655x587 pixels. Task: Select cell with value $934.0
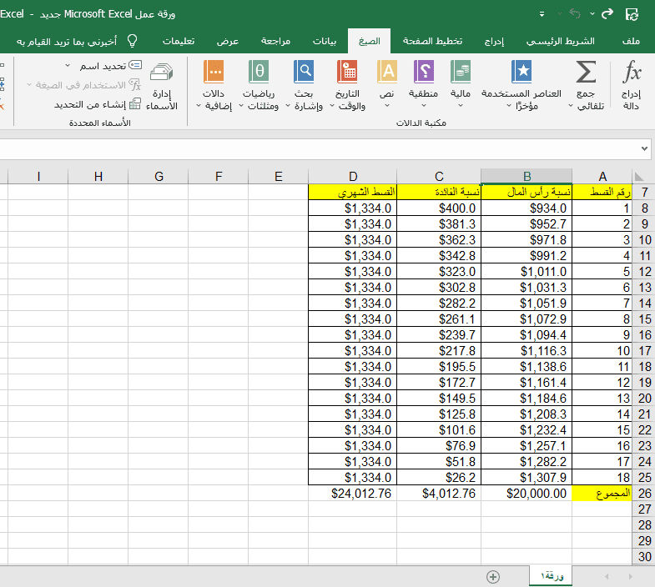527,208
